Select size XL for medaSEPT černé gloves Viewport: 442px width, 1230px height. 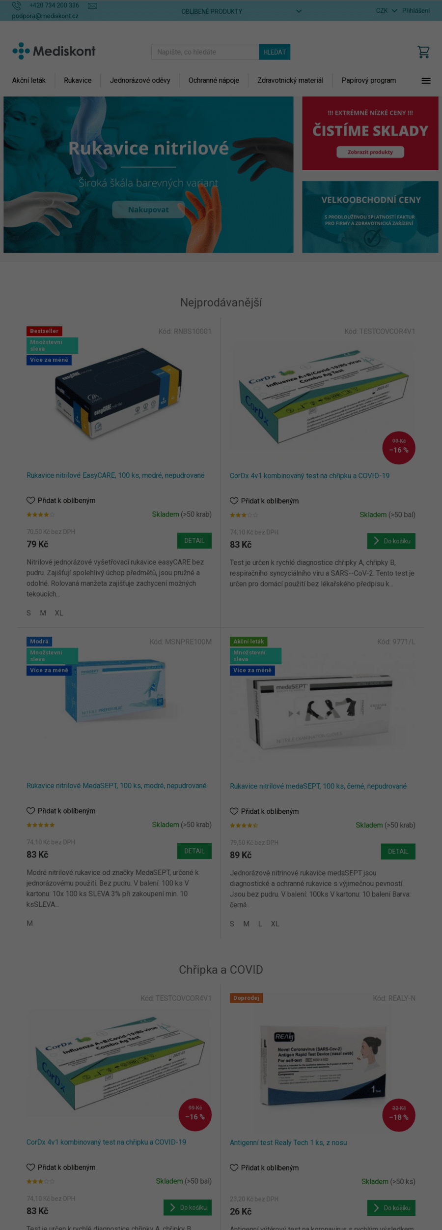tap(275, 924)
